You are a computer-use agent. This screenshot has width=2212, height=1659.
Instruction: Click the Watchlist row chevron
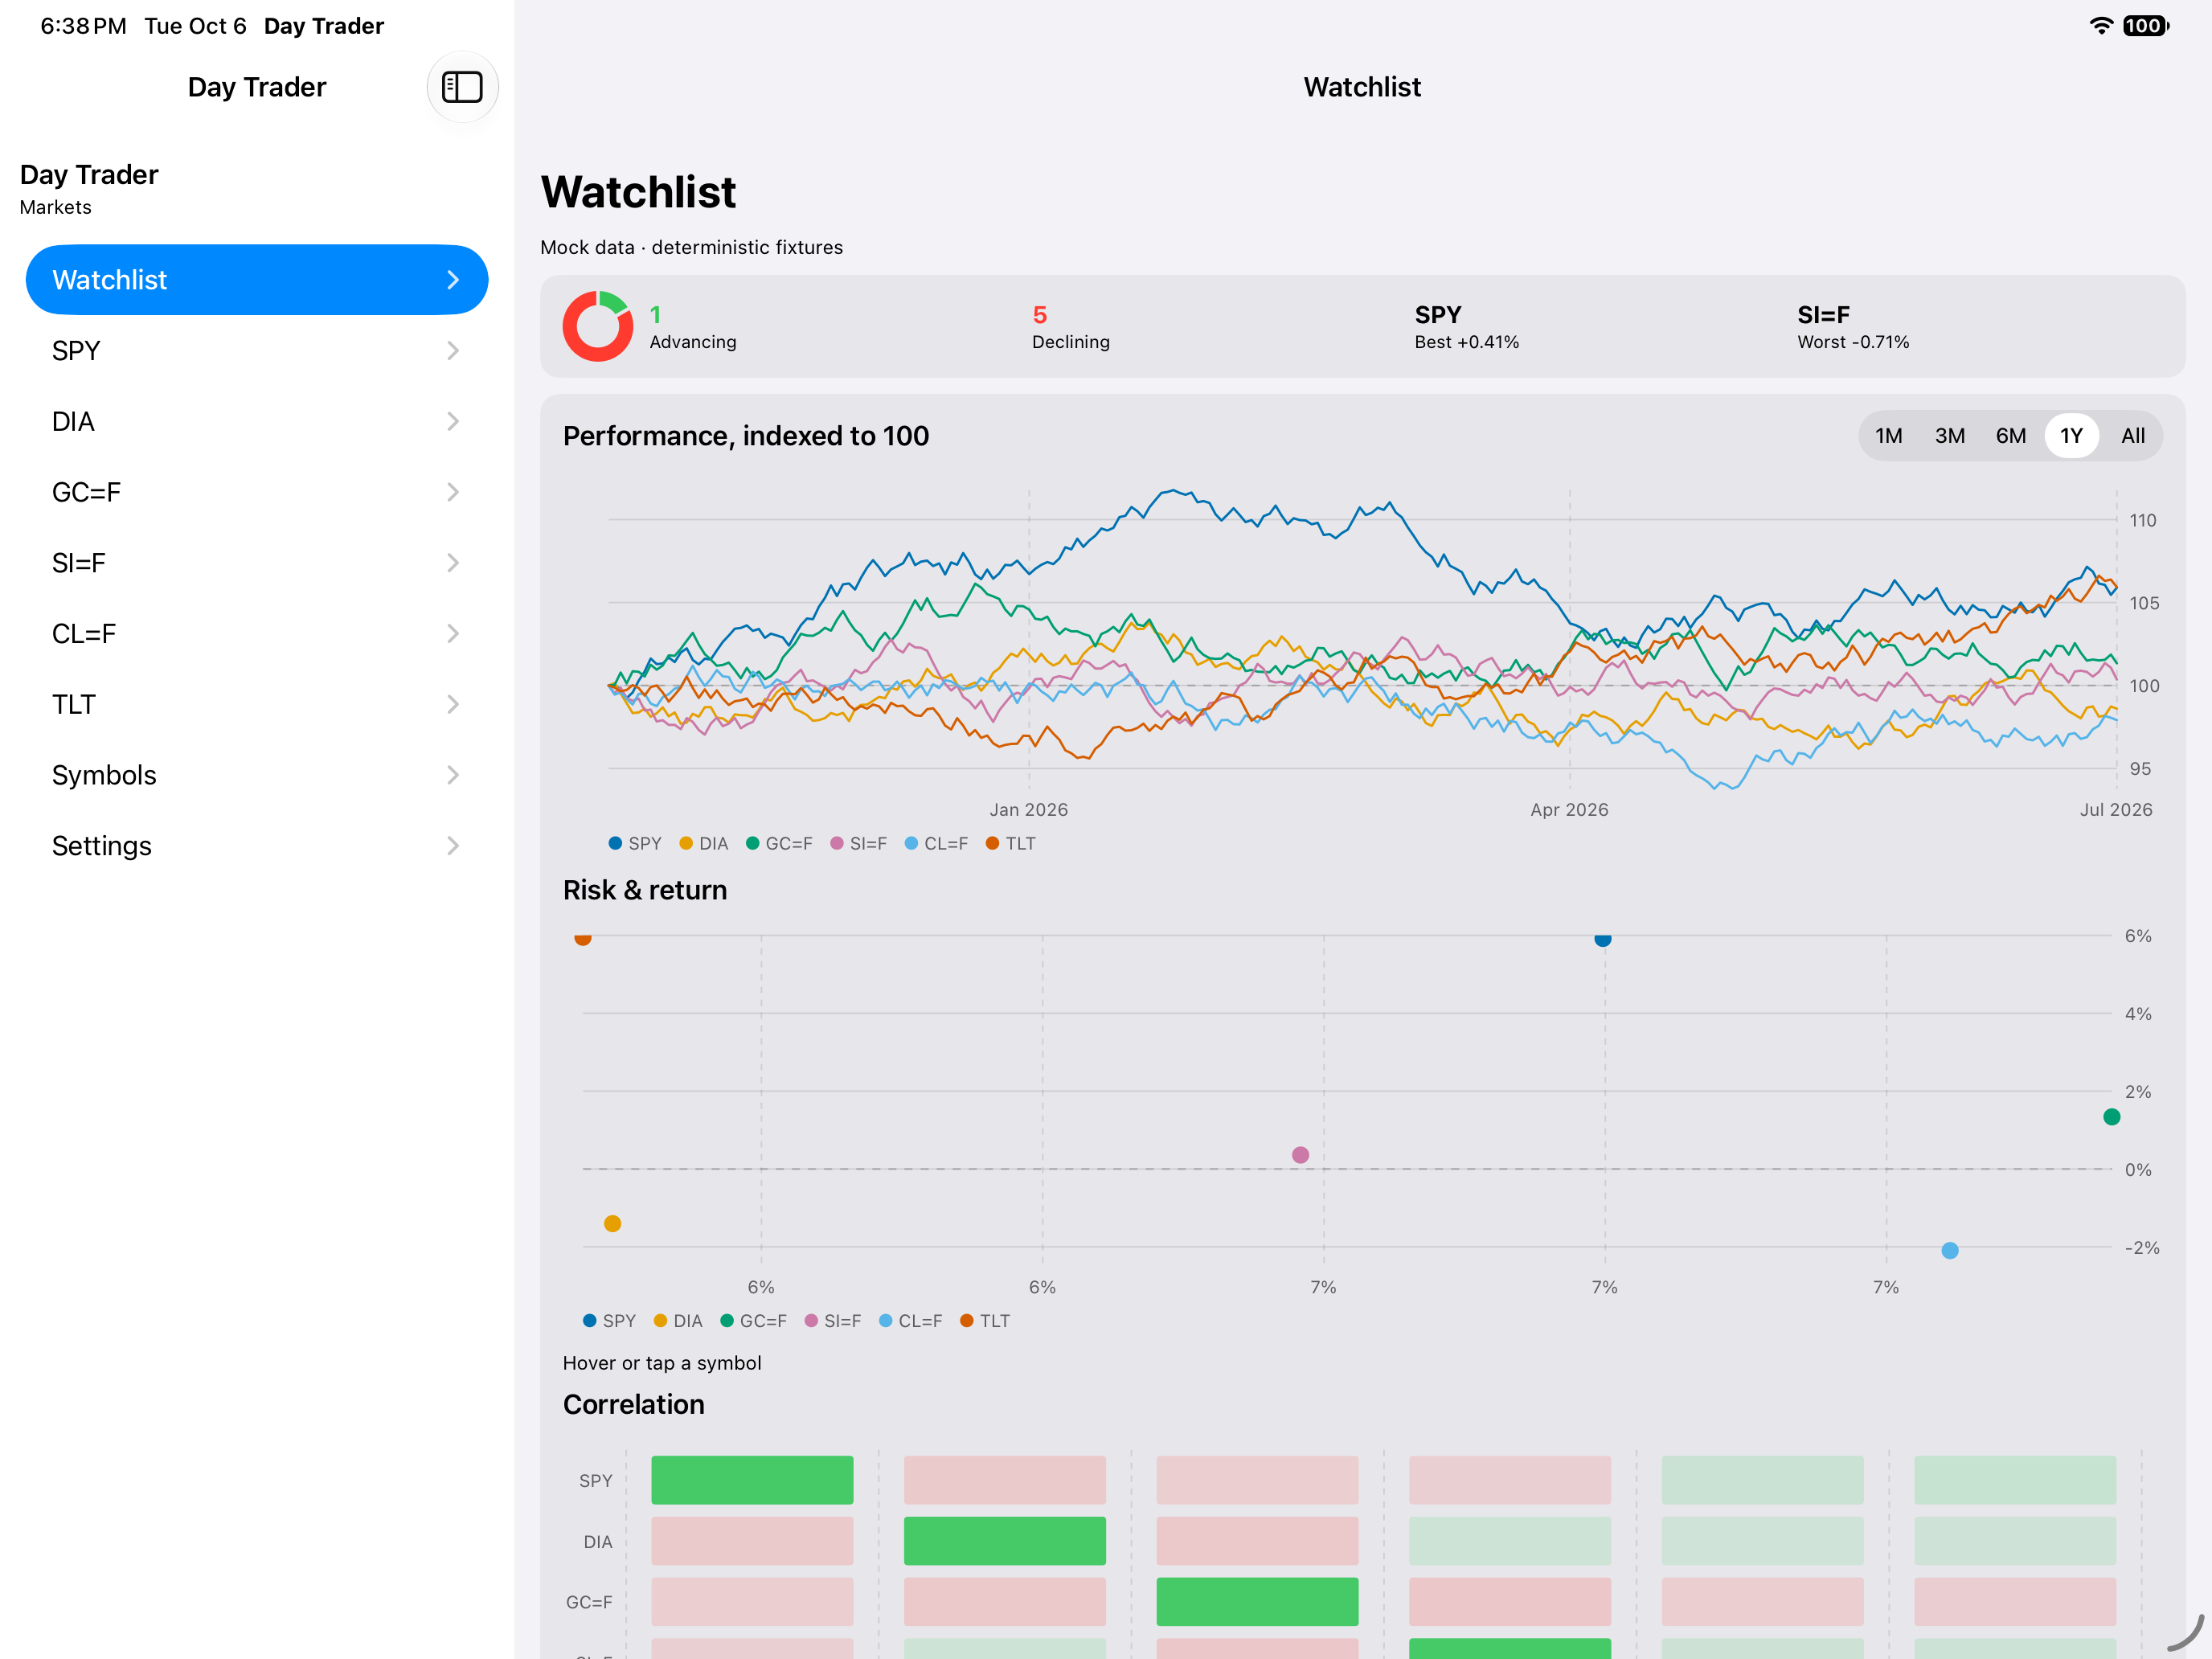[453, 280]
